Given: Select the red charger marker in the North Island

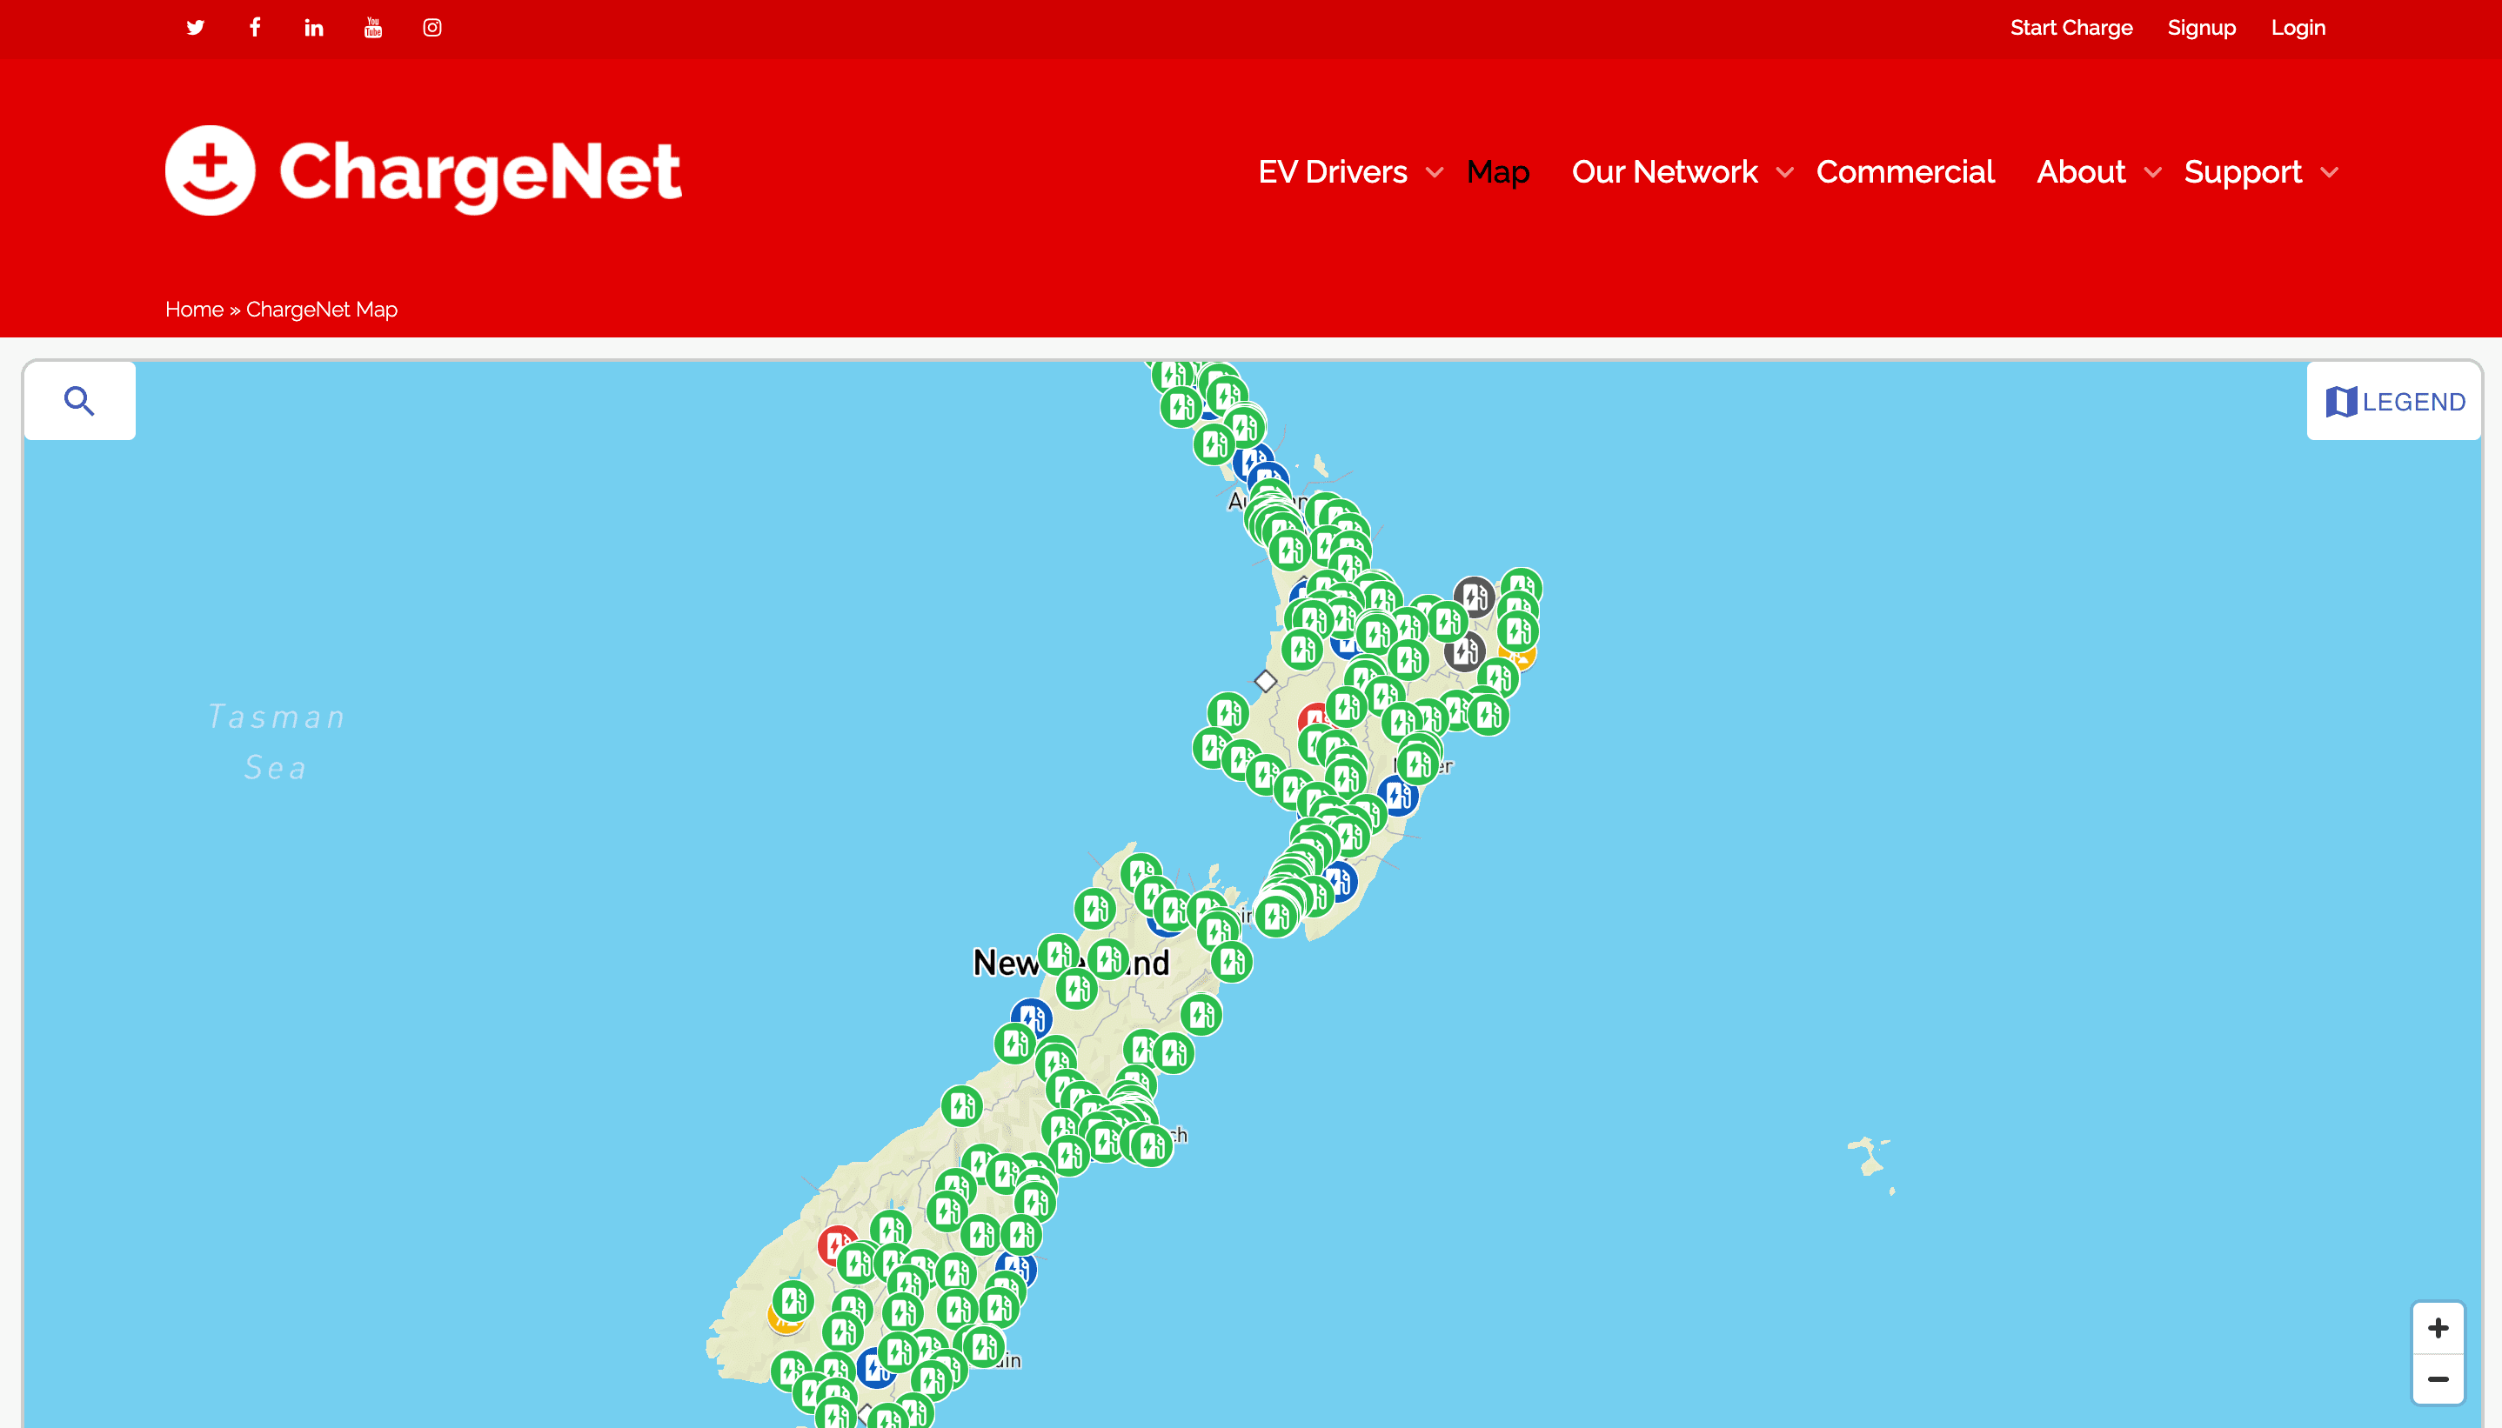Looking at the screenshot, I should click(1312, 720).
